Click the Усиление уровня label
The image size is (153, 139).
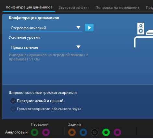(x=24, y=37)
